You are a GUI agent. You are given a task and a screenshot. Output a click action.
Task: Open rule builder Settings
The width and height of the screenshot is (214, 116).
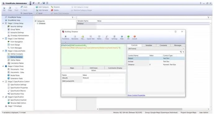point(114,37)
